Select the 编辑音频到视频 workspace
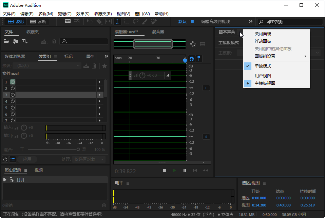Image resolution: width=325 pixels, height=218 pixels. coord(215,22)
